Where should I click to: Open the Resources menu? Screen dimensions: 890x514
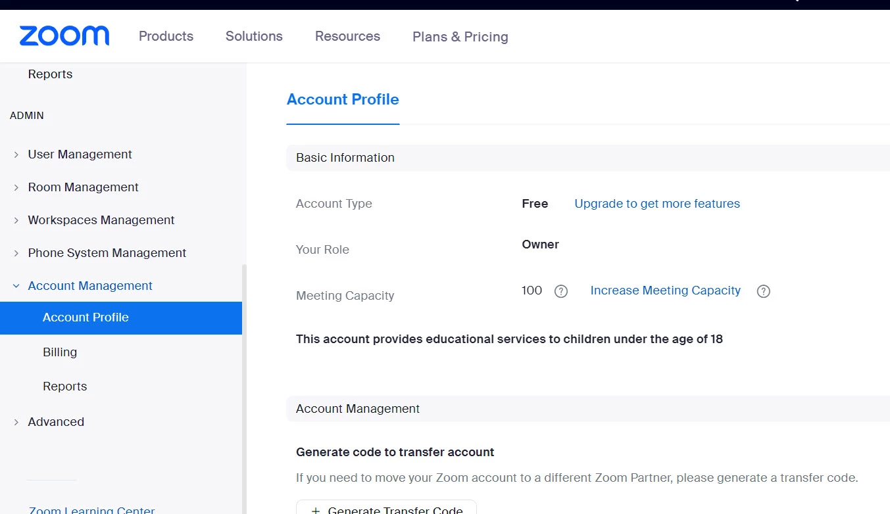347,36
